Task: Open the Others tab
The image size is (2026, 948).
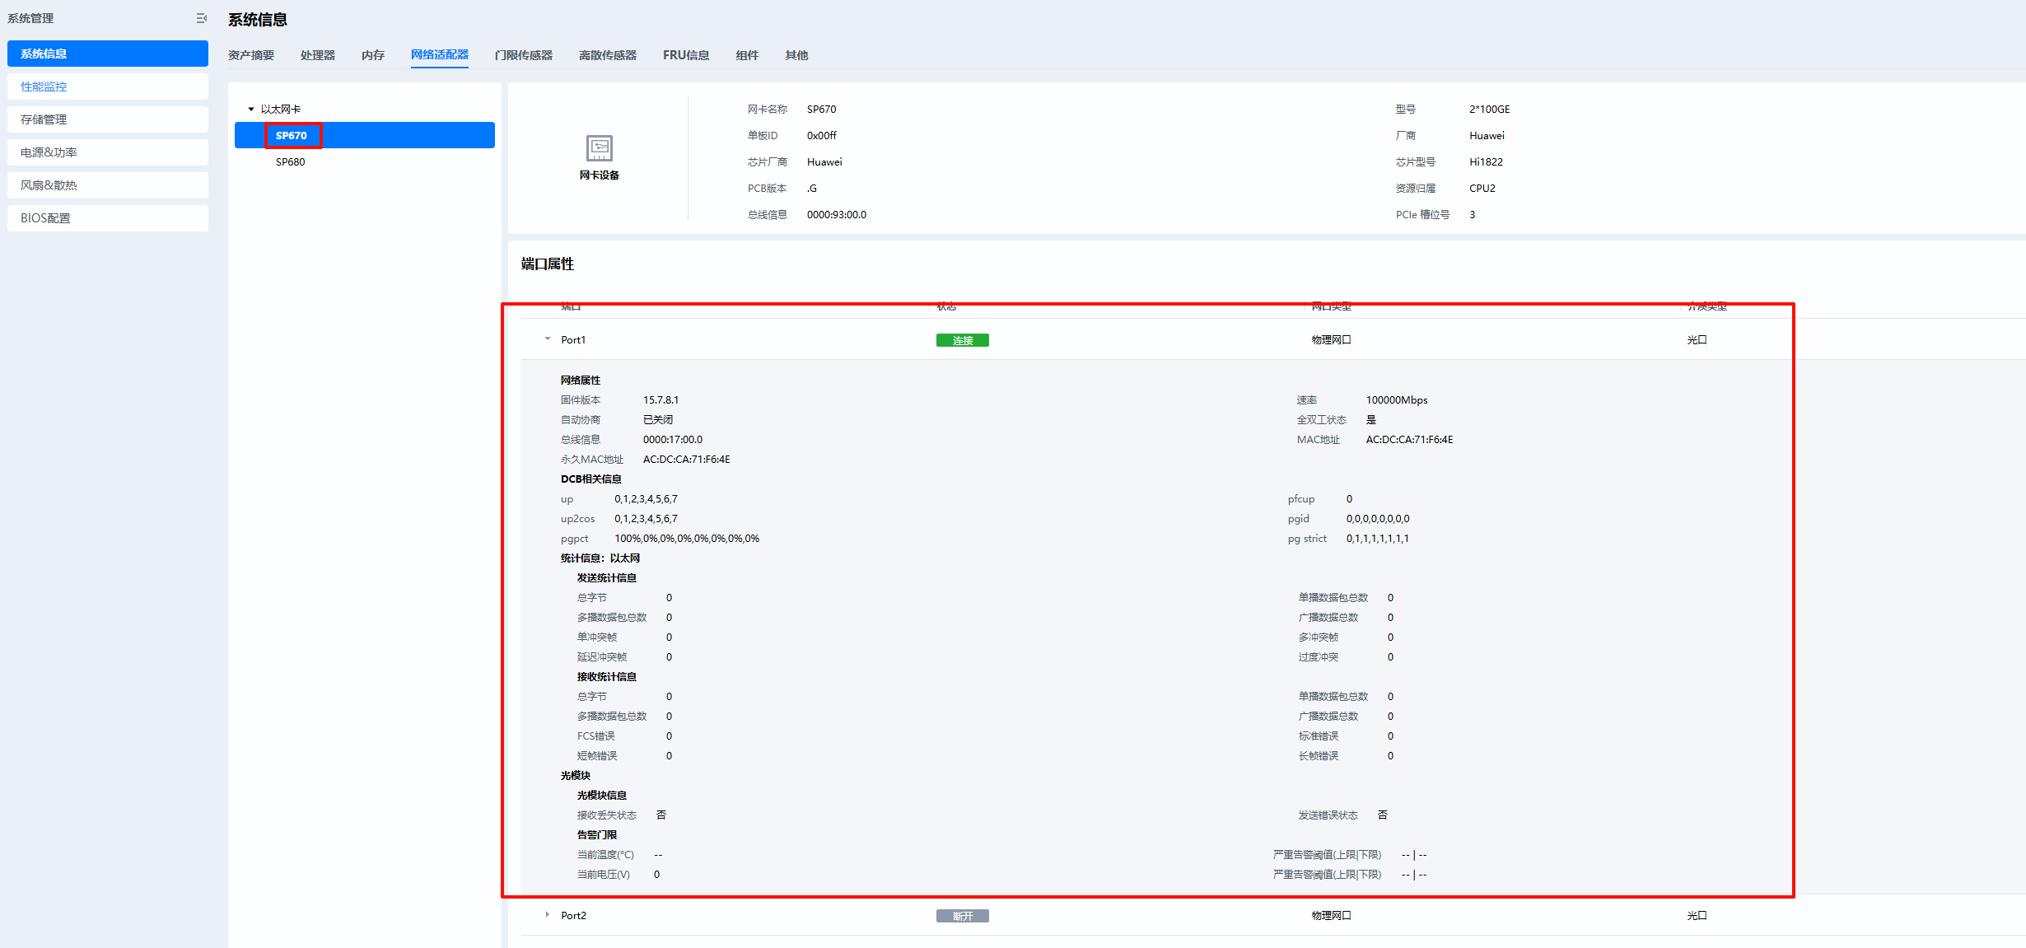Action: pyautogui.click(x=796, y=55)
